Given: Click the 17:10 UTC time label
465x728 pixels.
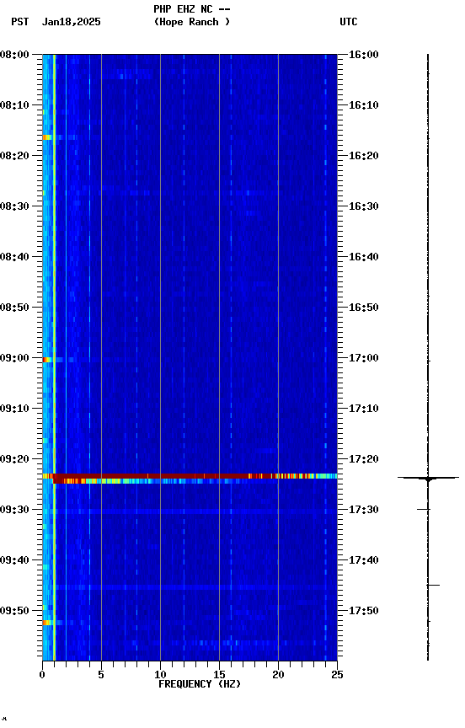Looking at the screenshot, I should point(364,409).
